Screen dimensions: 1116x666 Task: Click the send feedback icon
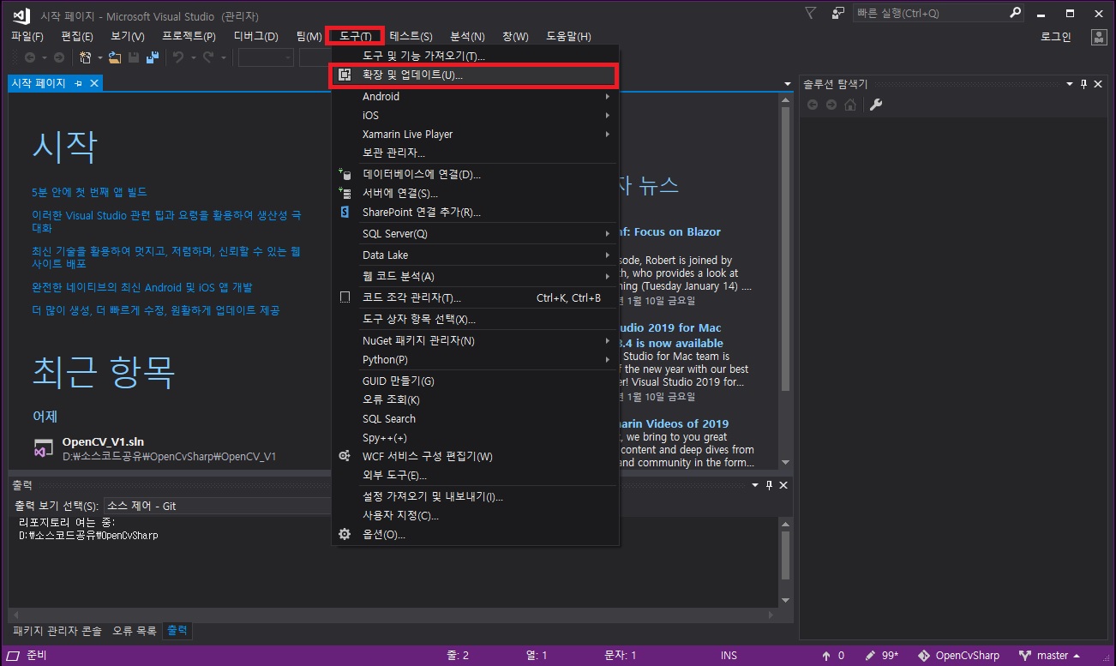837,13
